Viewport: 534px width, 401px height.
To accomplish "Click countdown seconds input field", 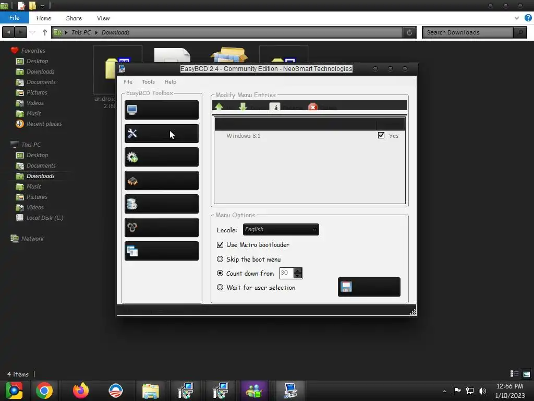I will pyautogui.click(x=286, y=273).
